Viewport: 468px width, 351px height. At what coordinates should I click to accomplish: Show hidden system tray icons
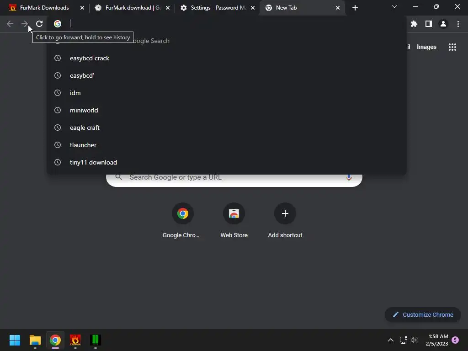(390, 340)
